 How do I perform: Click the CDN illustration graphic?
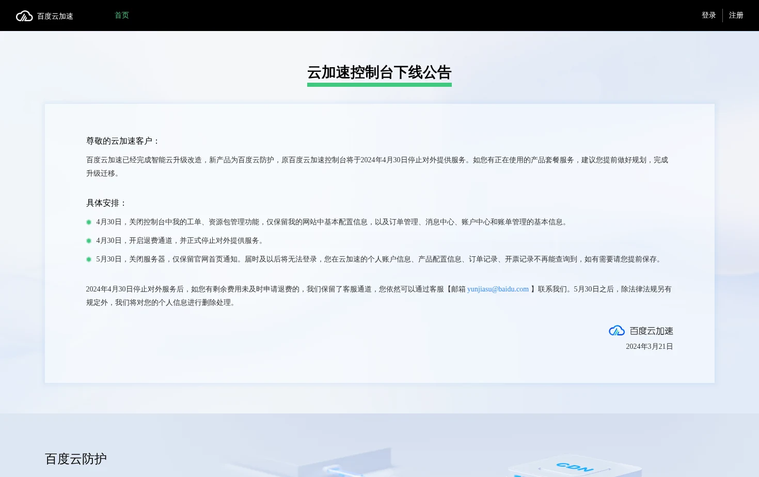click(x=576, y=465)
